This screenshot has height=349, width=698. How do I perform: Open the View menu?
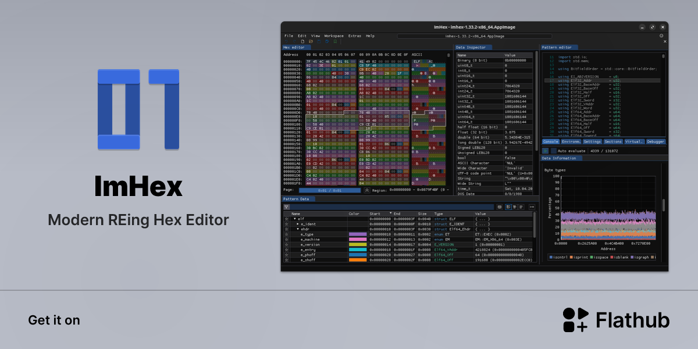(x=315, y=36)
